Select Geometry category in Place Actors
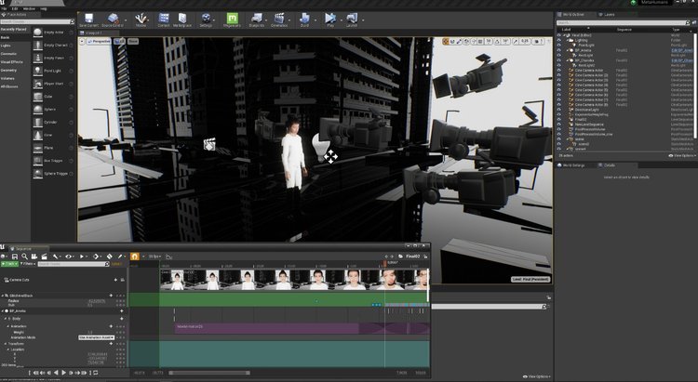Viewport: 698px width, 382px height. (8, 71)
